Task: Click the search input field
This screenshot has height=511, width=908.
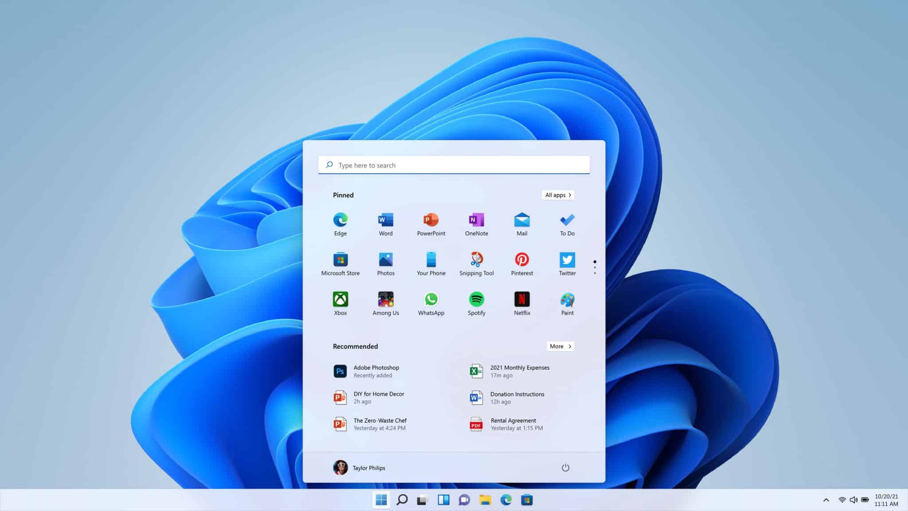Action: [454, 164]
